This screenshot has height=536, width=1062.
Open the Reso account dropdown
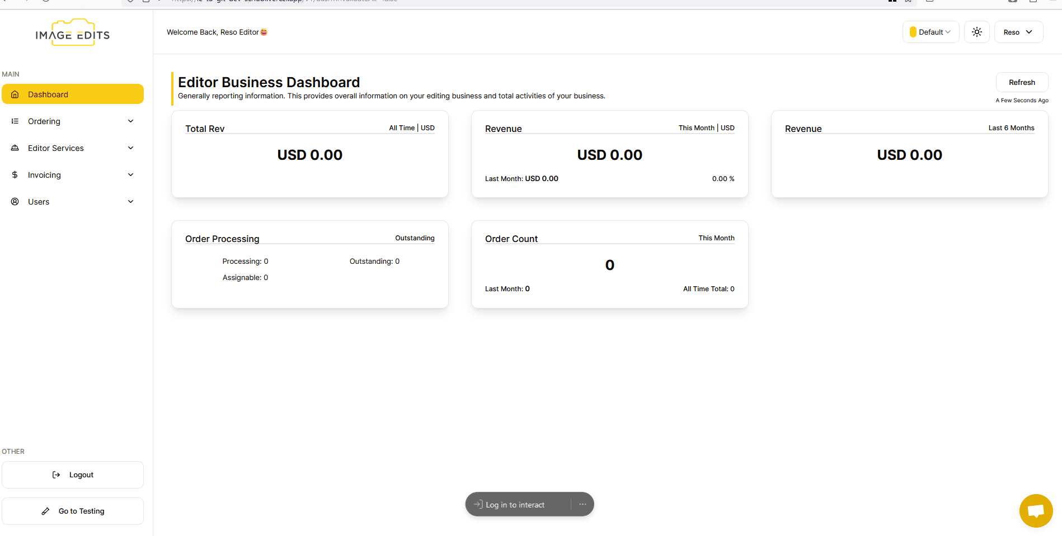pyautogui.click(x=1018, y=32)
